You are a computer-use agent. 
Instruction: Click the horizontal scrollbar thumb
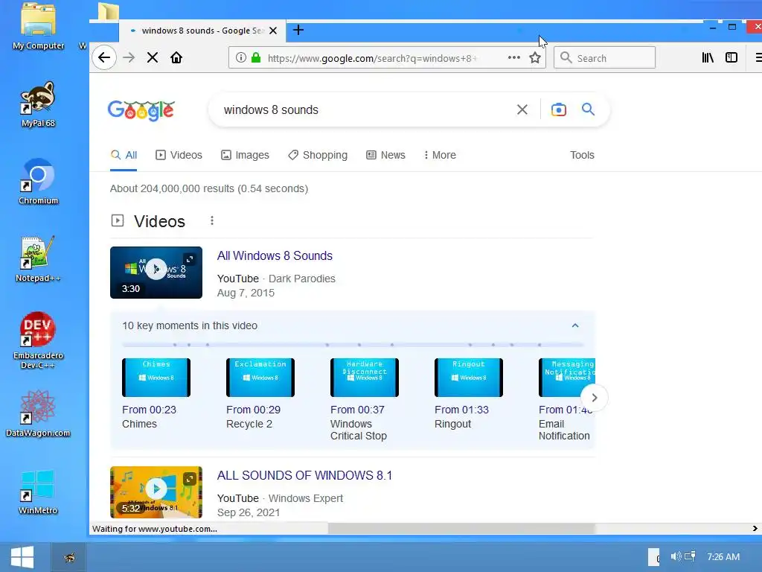[461, 529]
